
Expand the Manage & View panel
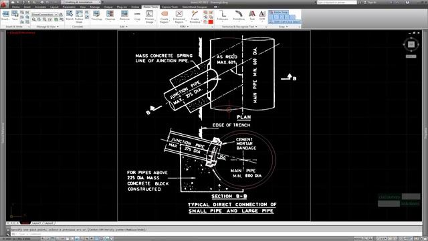(47, 27)
